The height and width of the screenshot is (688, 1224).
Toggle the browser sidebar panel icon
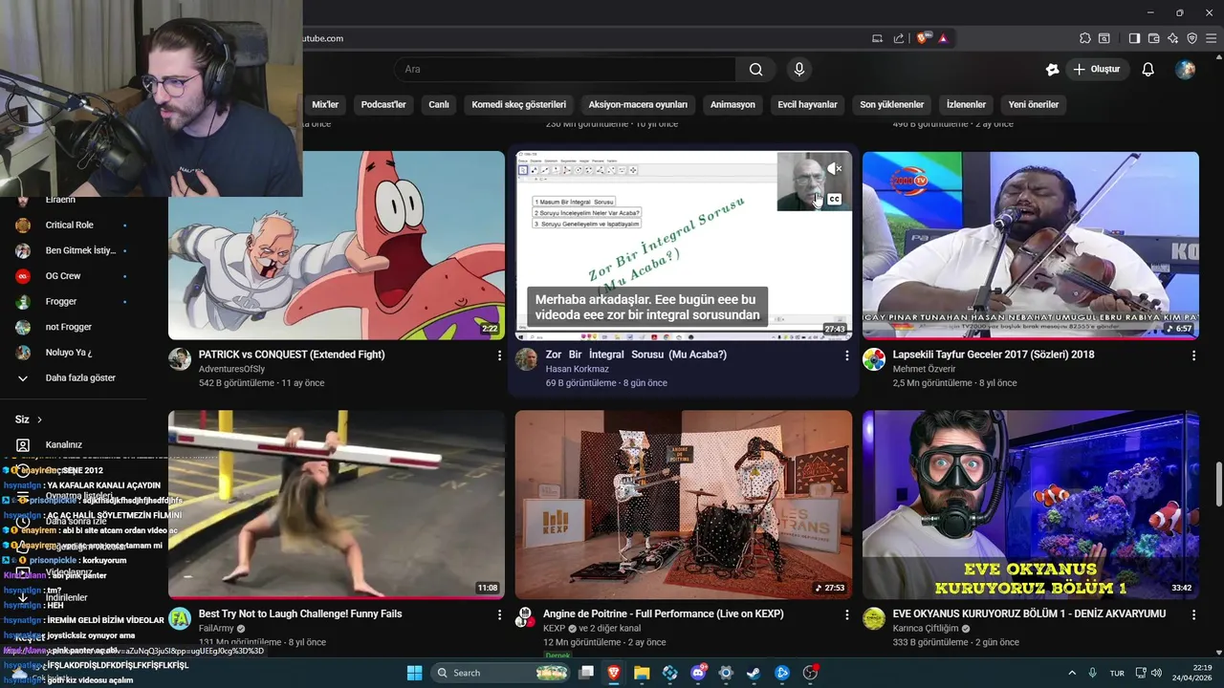(1134, 38)
